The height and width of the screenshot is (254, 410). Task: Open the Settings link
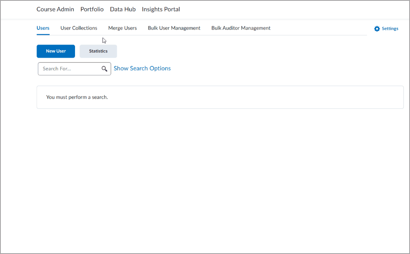[389, 28]
